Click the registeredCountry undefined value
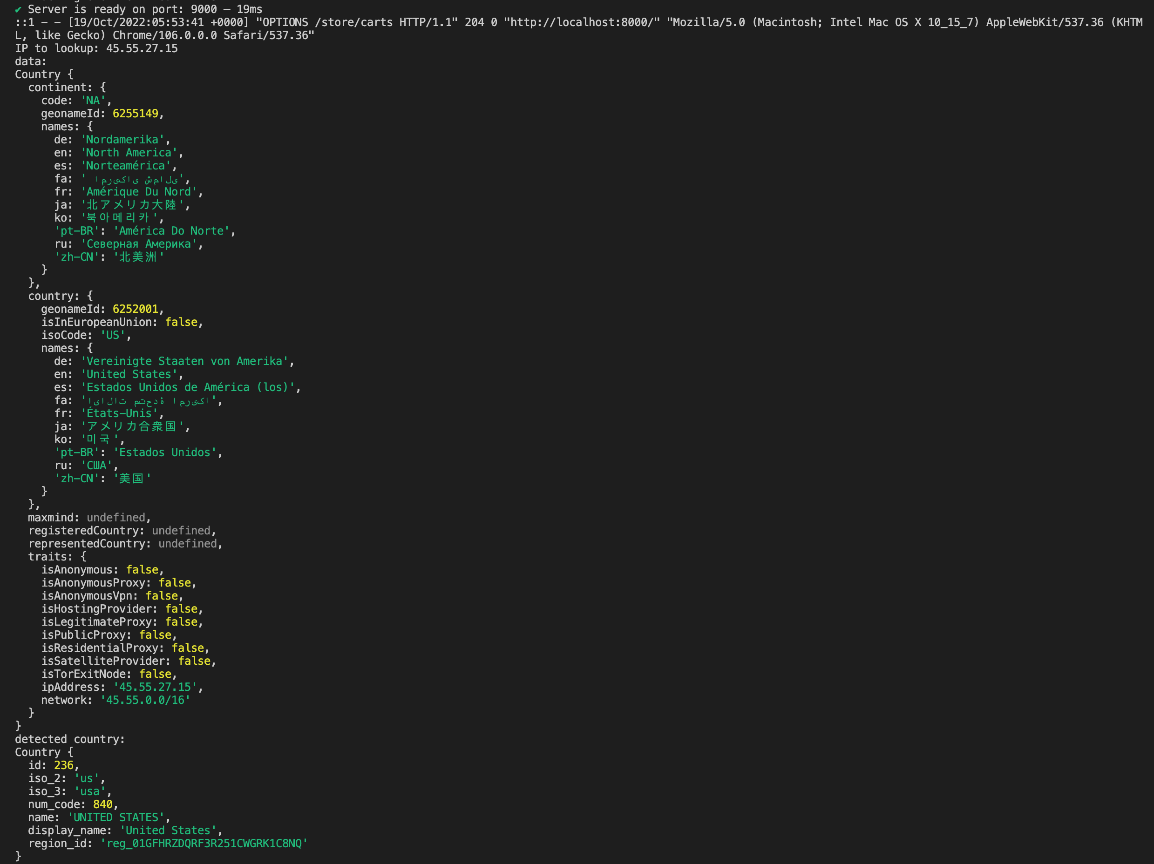This screenshot has height=864, width=1154. click(x=181, y=531)
